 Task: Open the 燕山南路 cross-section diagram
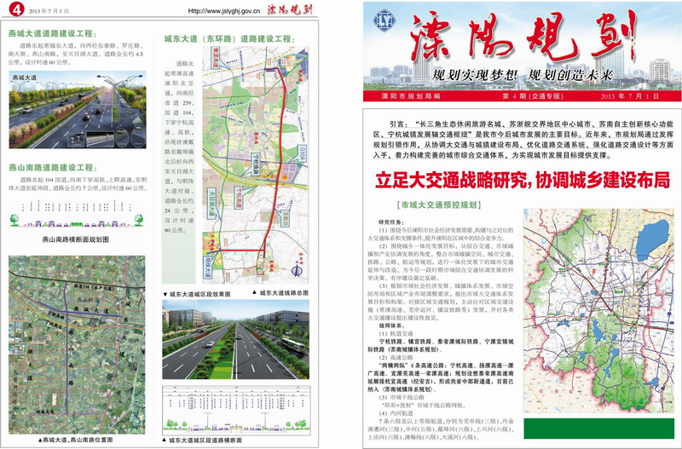coord(77,215)
